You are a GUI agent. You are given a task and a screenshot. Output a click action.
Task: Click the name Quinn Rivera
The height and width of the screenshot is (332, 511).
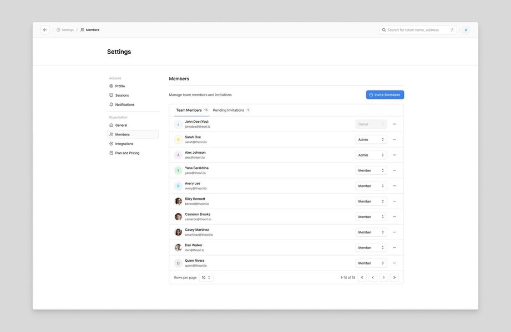click(195, 261)
